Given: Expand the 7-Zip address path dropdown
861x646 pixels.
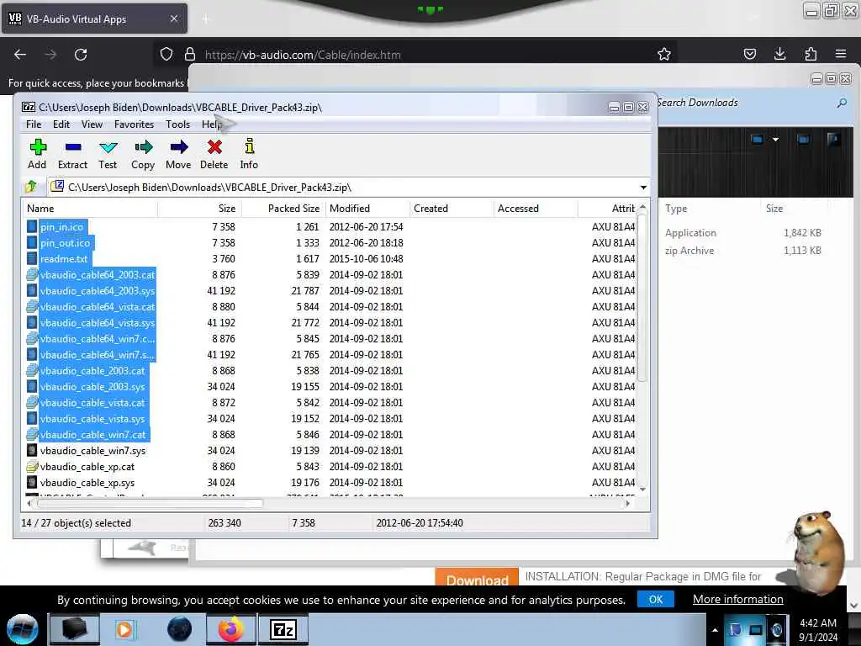Looking at the screenshot, I should (x=643, y=188).
